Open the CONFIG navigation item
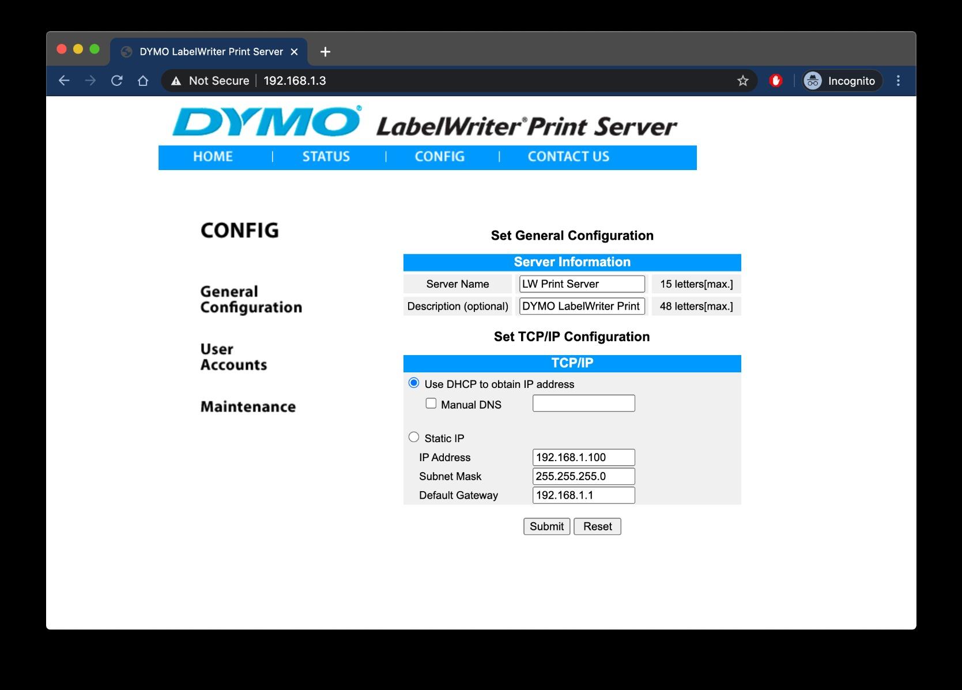 coord(440,157)
